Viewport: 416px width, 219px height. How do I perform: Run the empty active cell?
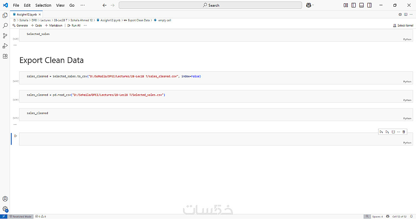[16, 136]
